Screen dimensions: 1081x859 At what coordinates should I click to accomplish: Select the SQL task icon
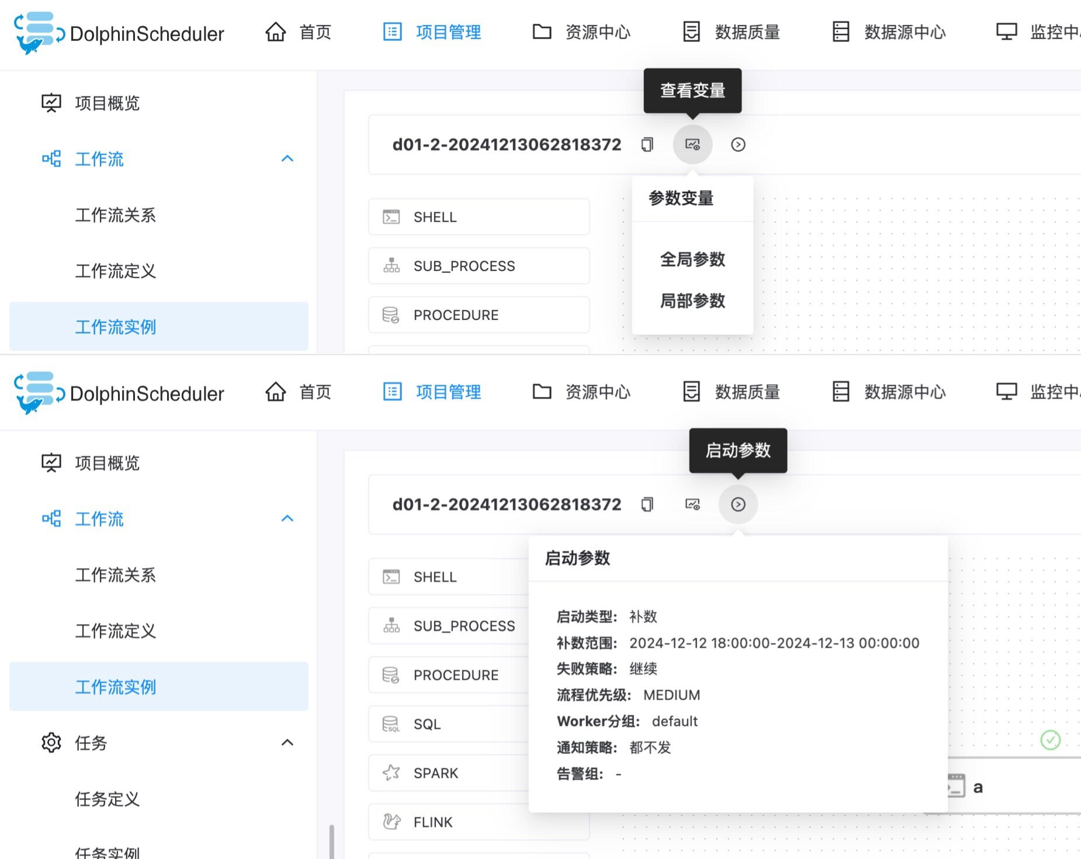coord(390,724)
